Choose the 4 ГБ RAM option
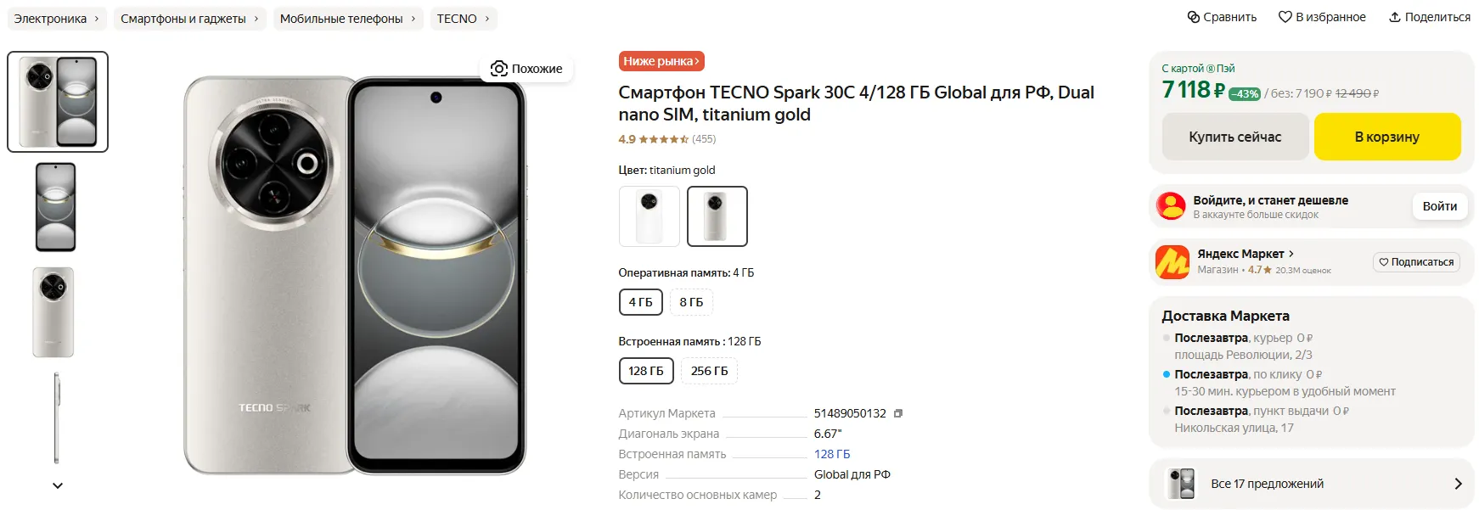 [640, 302]
